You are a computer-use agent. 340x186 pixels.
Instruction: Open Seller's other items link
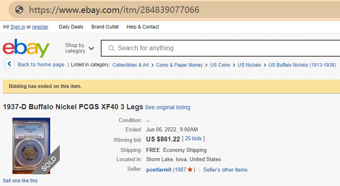225,170
